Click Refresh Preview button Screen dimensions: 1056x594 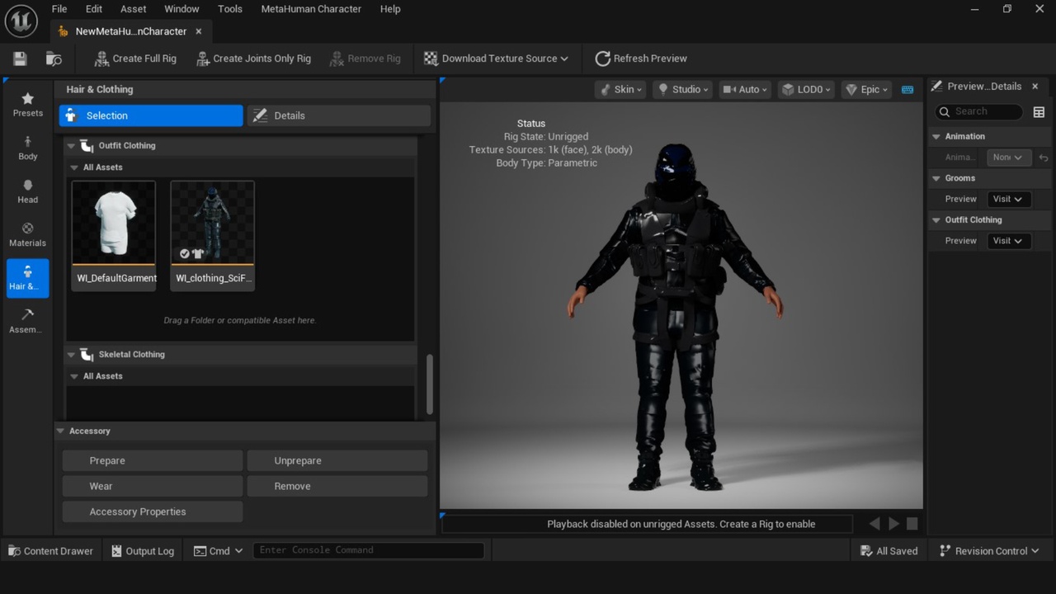(x=641, y=59)
